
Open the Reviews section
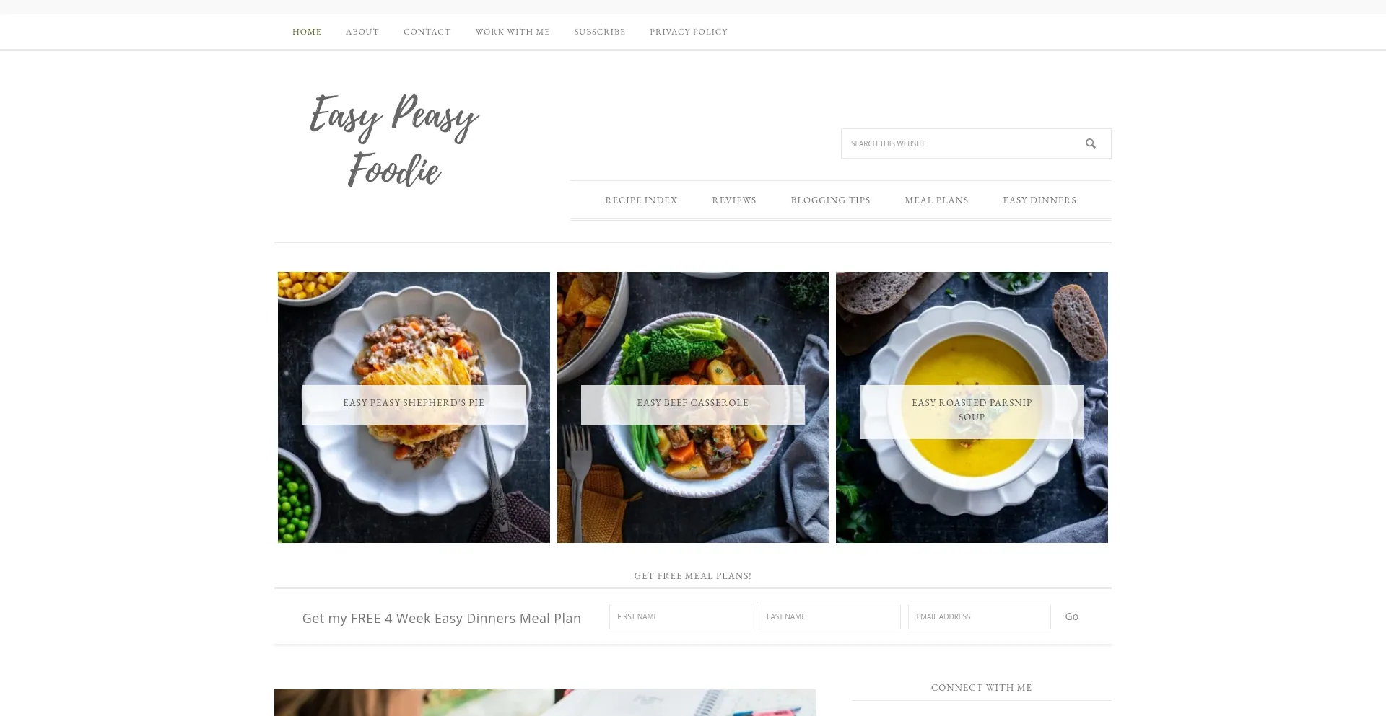pyautogui.click(x=734, y=200)
